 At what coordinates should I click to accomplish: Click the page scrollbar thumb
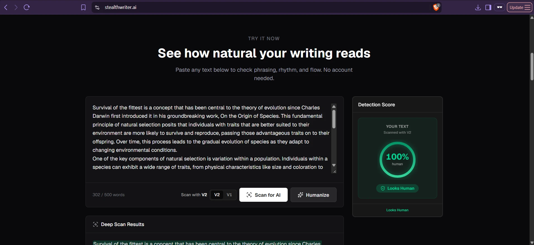click(x=532, y=66)
